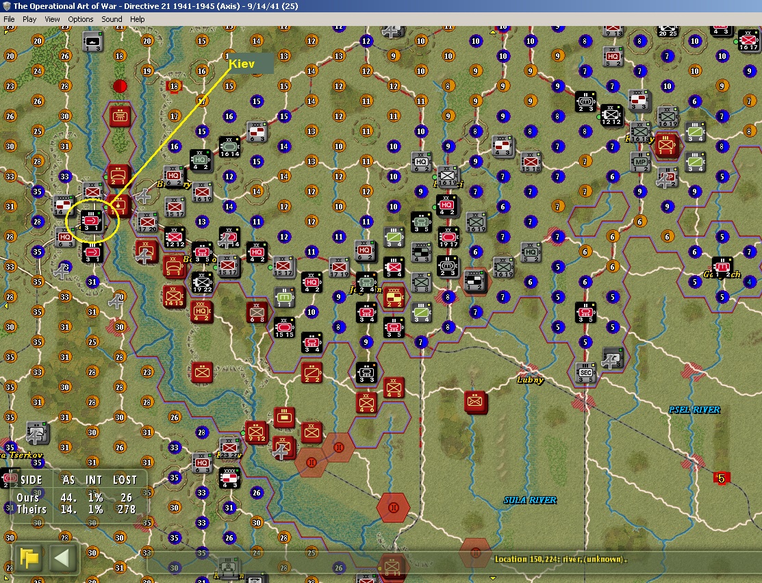This screenshot has width=762, height=583.
Task: Click the application icon in title bar
Action: point(6,6)
